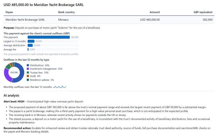Select the Meridian Yacht Brokerage SARL payee cell
This screenshot has width=218, height=136.
tap(25, 19)
